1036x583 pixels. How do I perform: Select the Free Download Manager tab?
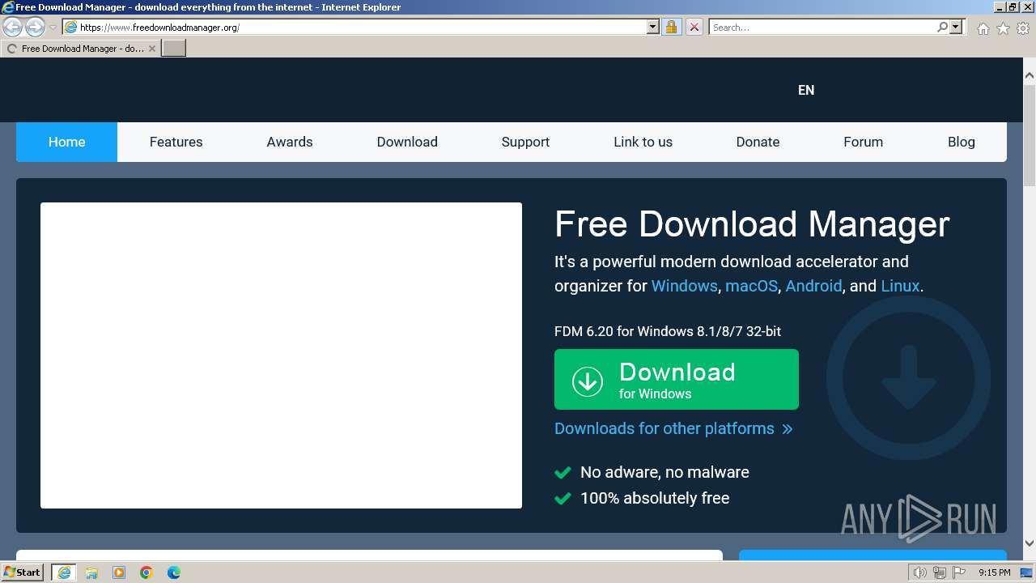[x=79, y=49]
